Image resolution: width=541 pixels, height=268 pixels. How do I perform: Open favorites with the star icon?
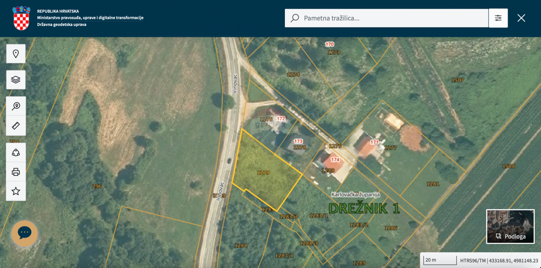tap(16, 191)
